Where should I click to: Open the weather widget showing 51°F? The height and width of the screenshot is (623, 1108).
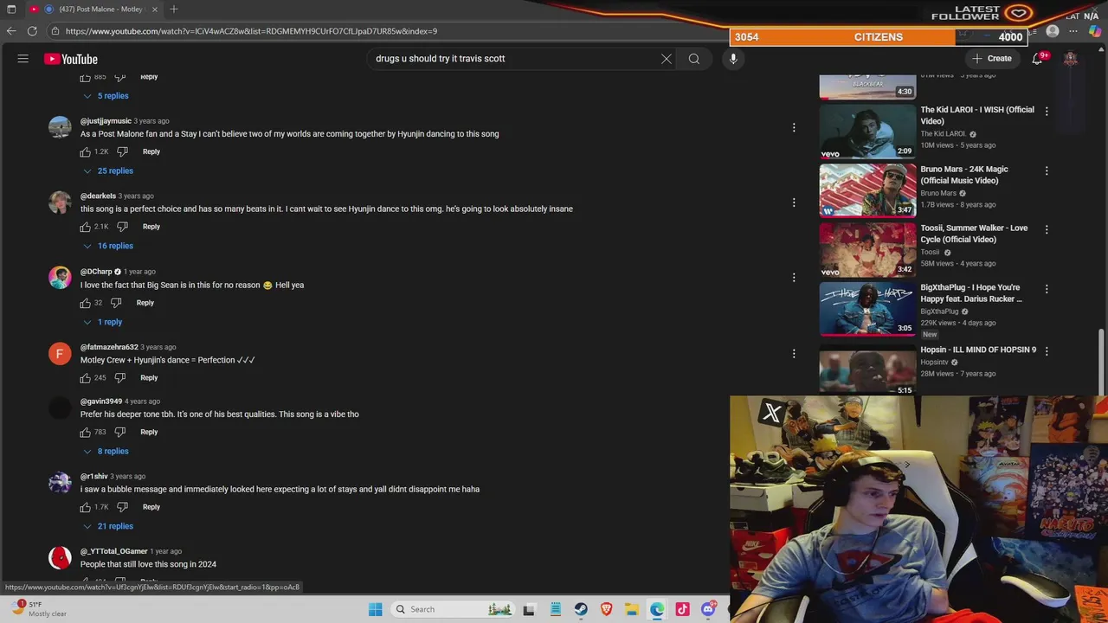[x=36, y=609]
